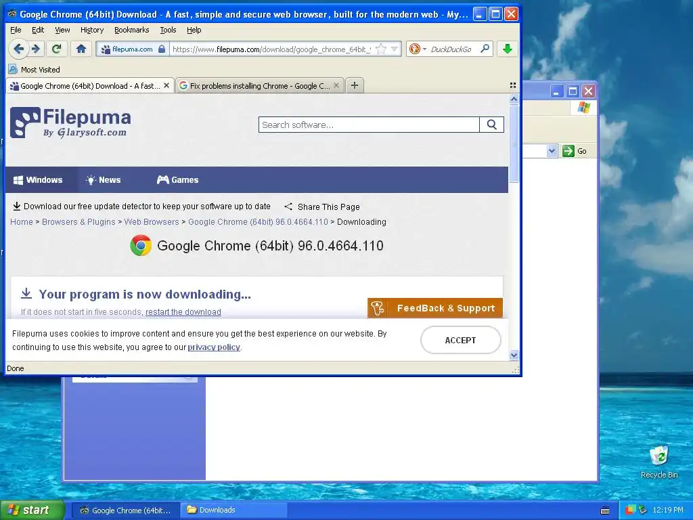Click the address bar URL field
693x520 pixels.
coord(271,49)
